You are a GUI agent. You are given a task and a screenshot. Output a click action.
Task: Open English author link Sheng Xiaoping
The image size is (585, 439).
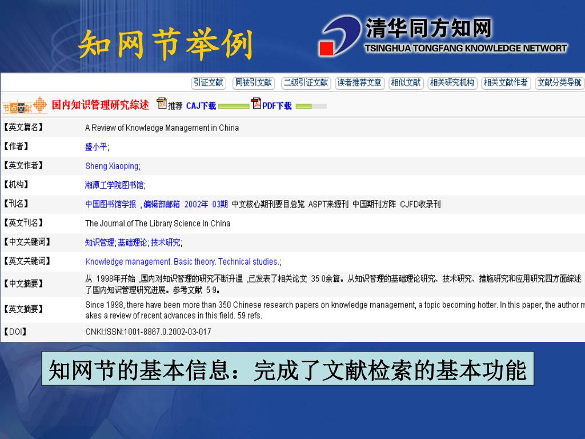112,166
